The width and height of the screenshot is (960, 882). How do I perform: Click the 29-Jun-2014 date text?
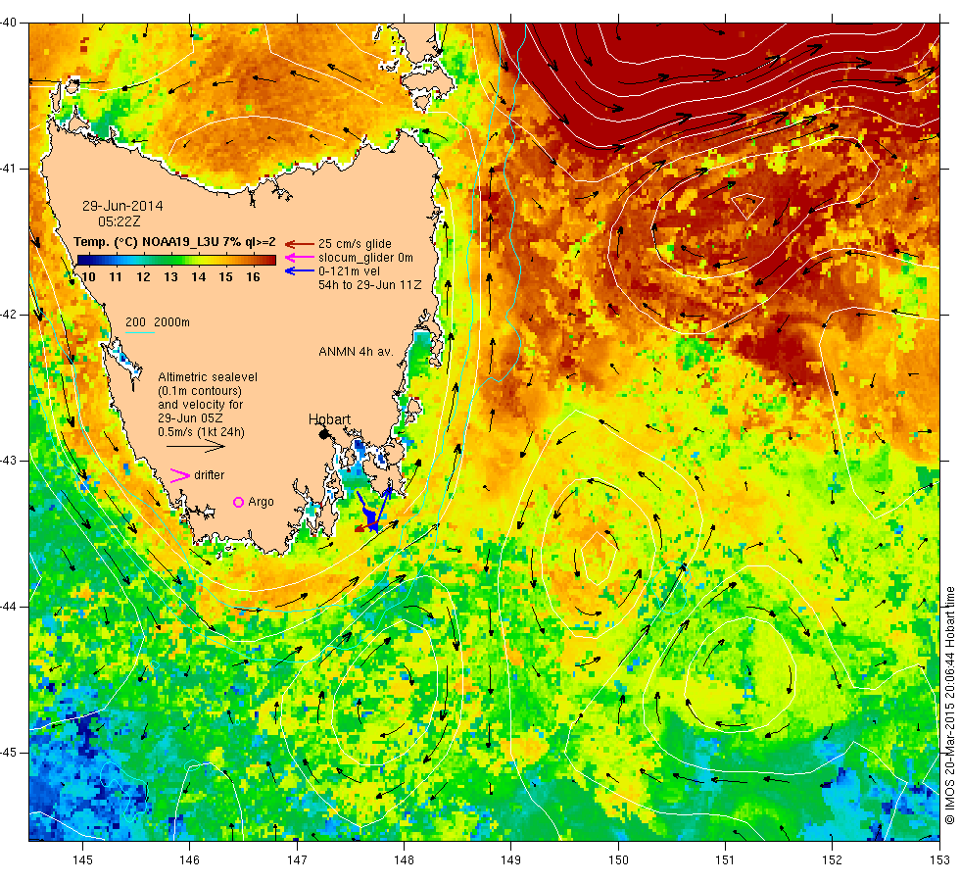click(123, 206)
